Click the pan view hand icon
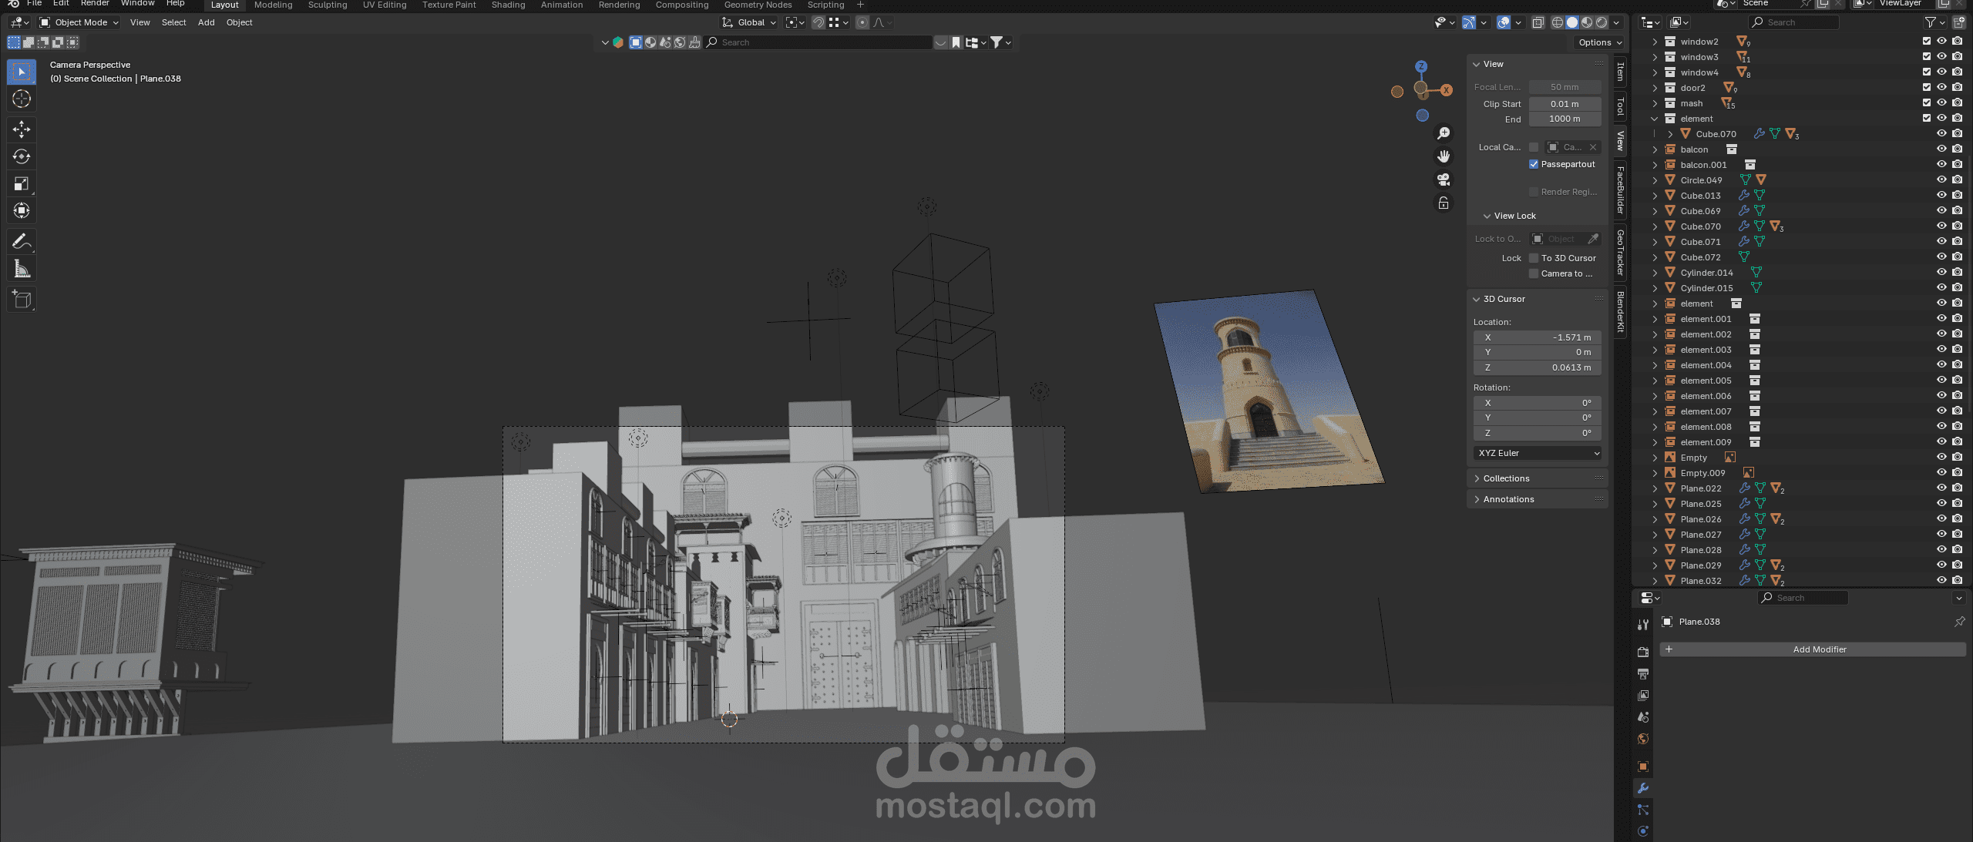Screen dimensions: 1973x842 pos(1444,156)
